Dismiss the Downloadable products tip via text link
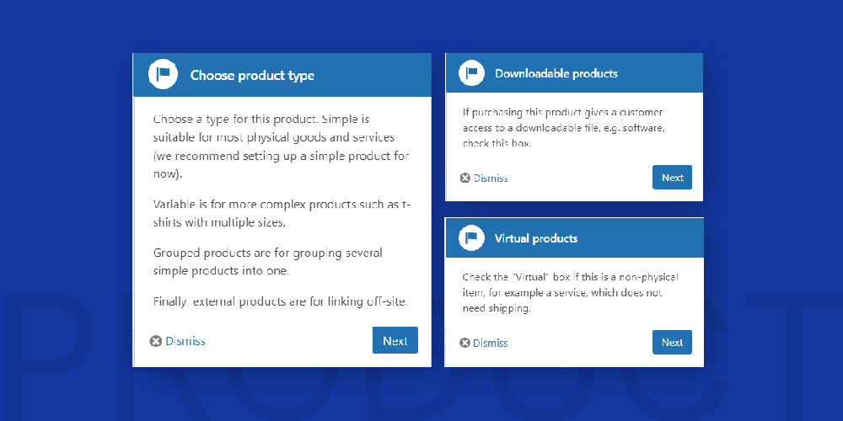The width and height of the screenshot is (843, 421). click(x=491, y=179)
